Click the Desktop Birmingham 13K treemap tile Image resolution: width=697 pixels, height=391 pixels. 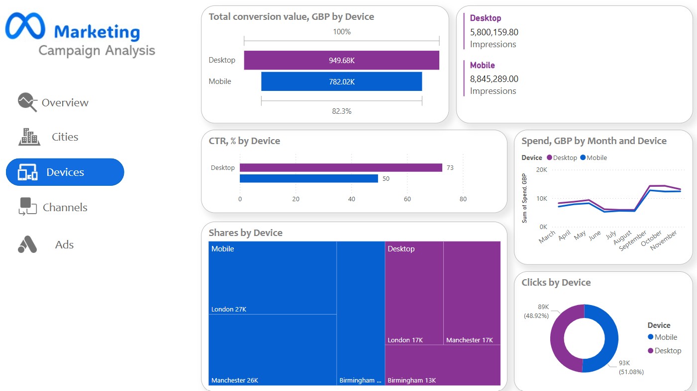(x=442, y=365)
